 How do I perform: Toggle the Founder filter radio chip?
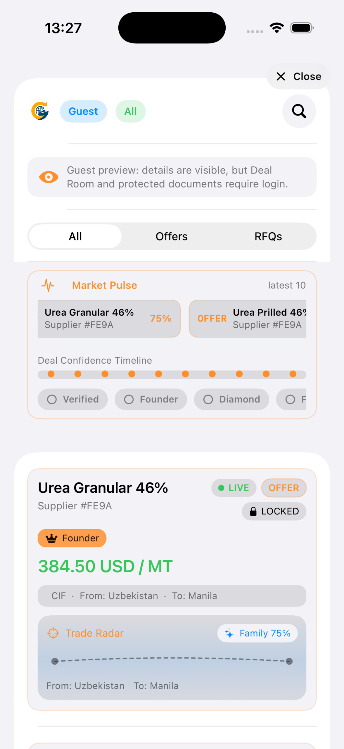click(x=151, y=399)
